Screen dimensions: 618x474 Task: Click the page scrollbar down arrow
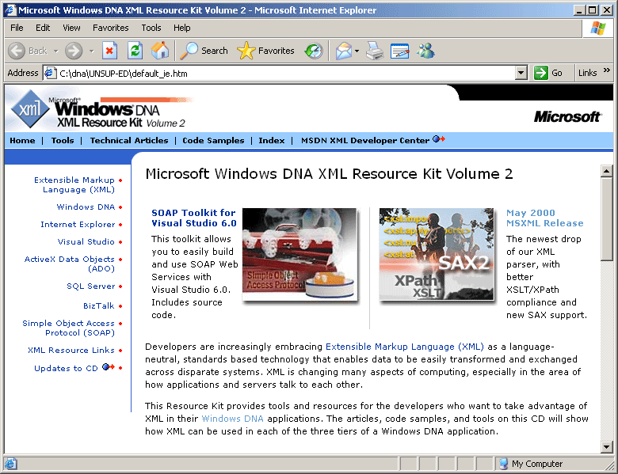607,446
